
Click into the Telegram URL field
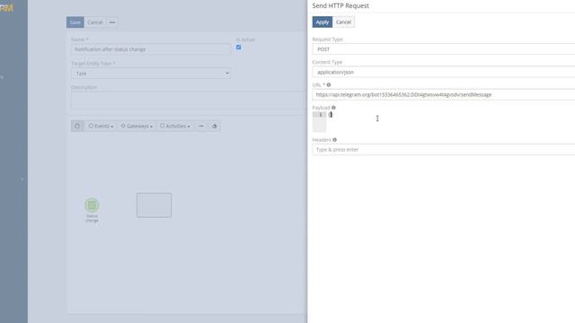pos(443,94)
